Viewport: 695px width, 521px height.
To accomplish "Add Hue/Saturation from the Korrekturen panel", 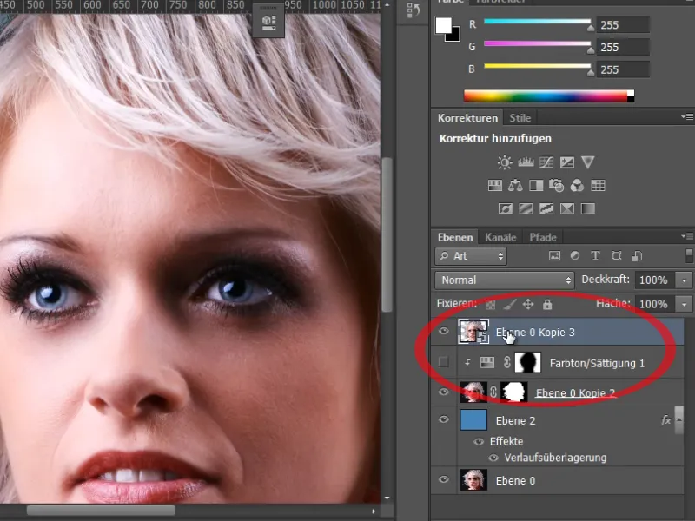I will (x=494, y=185).
